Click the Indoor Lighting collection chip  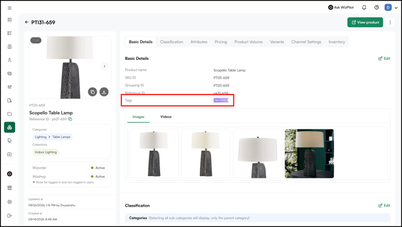coord(46,152)
